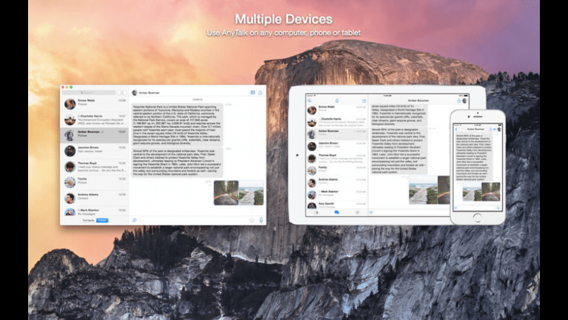Click 'Almost 95%' message bubble in Mac chat

click(177, 163)
